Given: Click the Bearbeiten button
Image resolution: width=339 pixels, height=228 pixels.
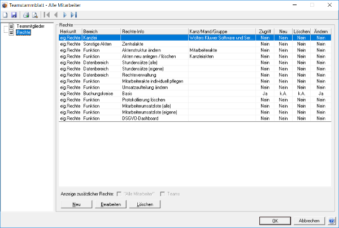Looking at the screenshot, I should coord(111,204).
